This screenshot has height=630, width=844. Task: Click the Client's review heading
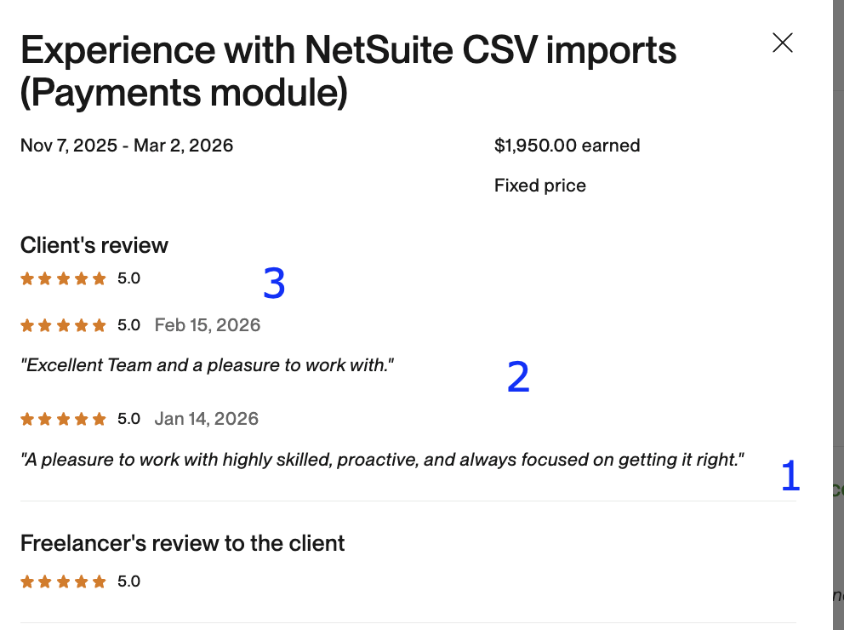94,245
